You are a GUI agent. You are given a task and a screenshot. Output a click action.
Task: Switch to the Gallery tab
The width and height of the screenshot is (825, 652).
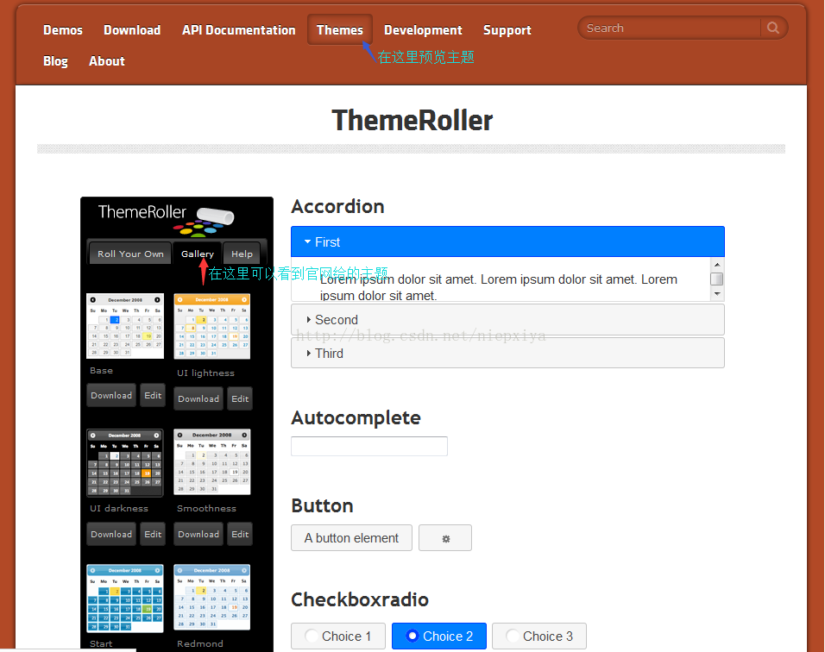[198, 254]
